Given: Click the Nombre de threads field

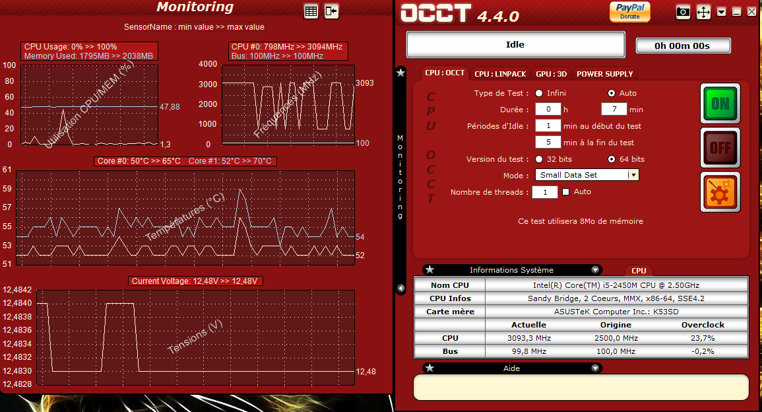Looking at the screenshot, I should click(545, 192).
